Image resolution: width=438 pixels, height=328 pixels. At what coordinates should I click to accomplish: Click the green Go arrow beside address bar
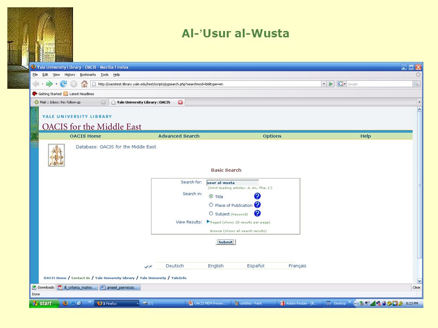click(331, 84)
